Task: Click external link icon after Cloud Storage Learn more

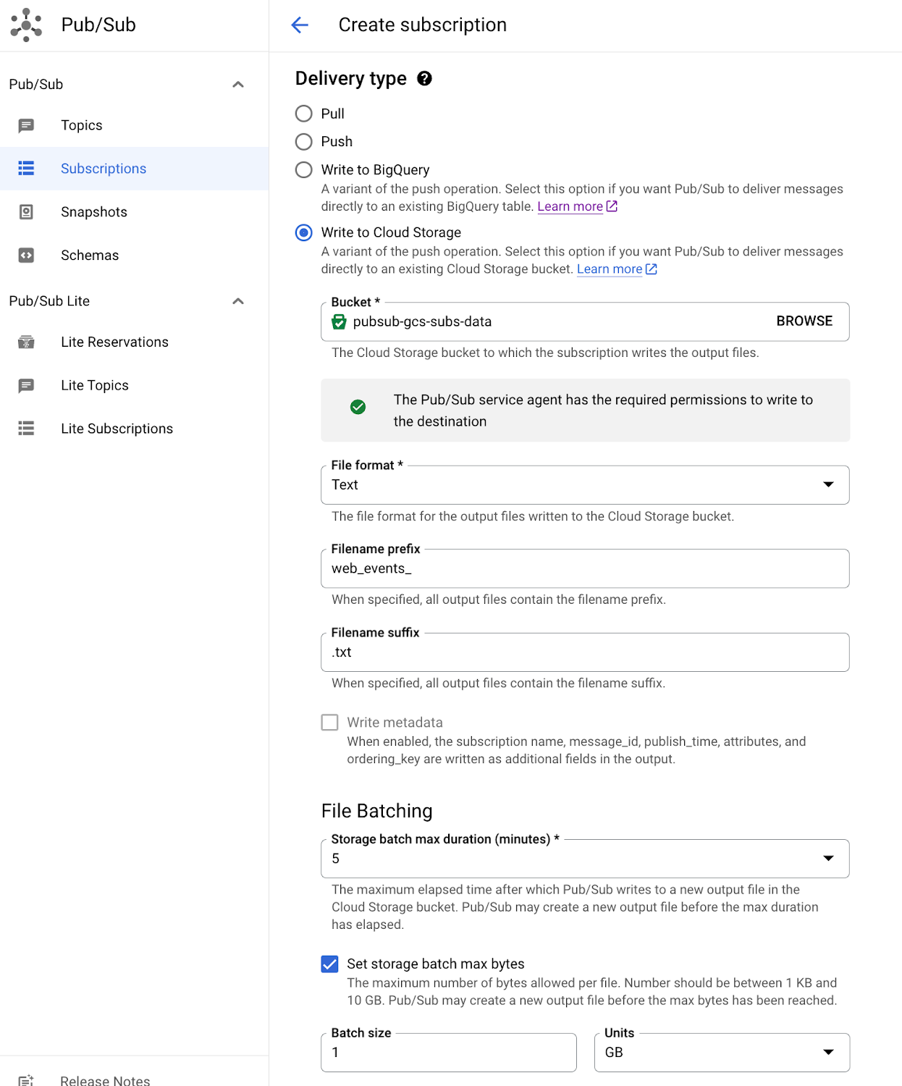Action: tap(652, 269)
